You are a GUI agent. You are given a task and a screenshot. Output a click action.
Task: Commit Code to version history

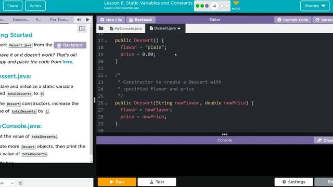[x=292, y=20]
